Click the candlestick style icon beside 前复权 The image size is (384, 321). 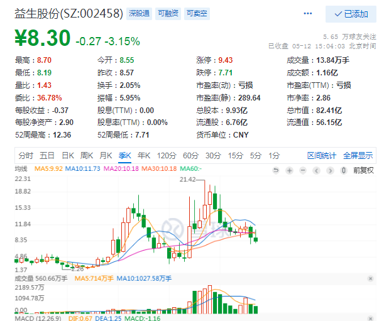345,170
